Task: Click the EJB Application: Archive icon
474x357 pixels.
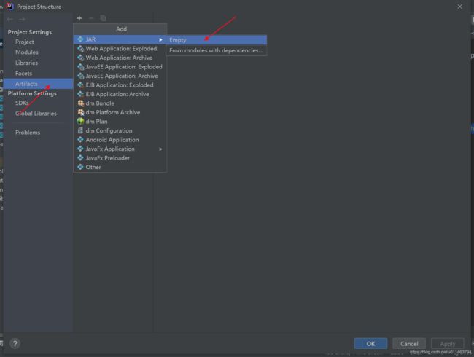Action: pyautogui.click(x=80, y=94)
